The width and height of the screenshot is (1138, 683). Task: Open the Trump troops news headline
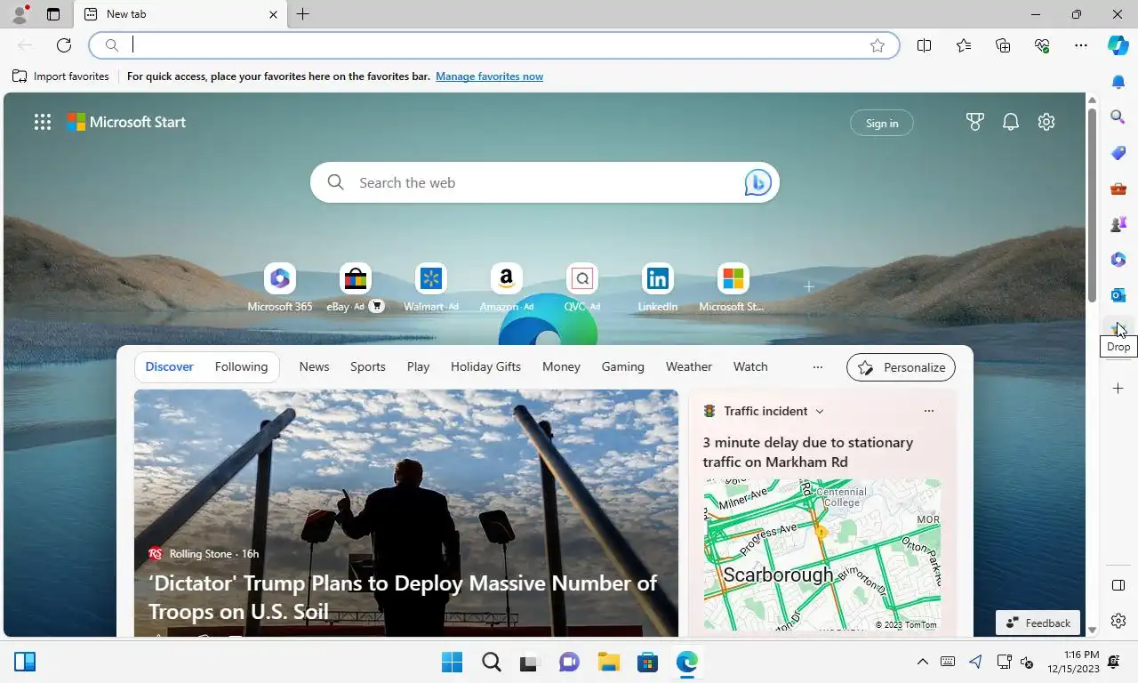click(403, 597)
